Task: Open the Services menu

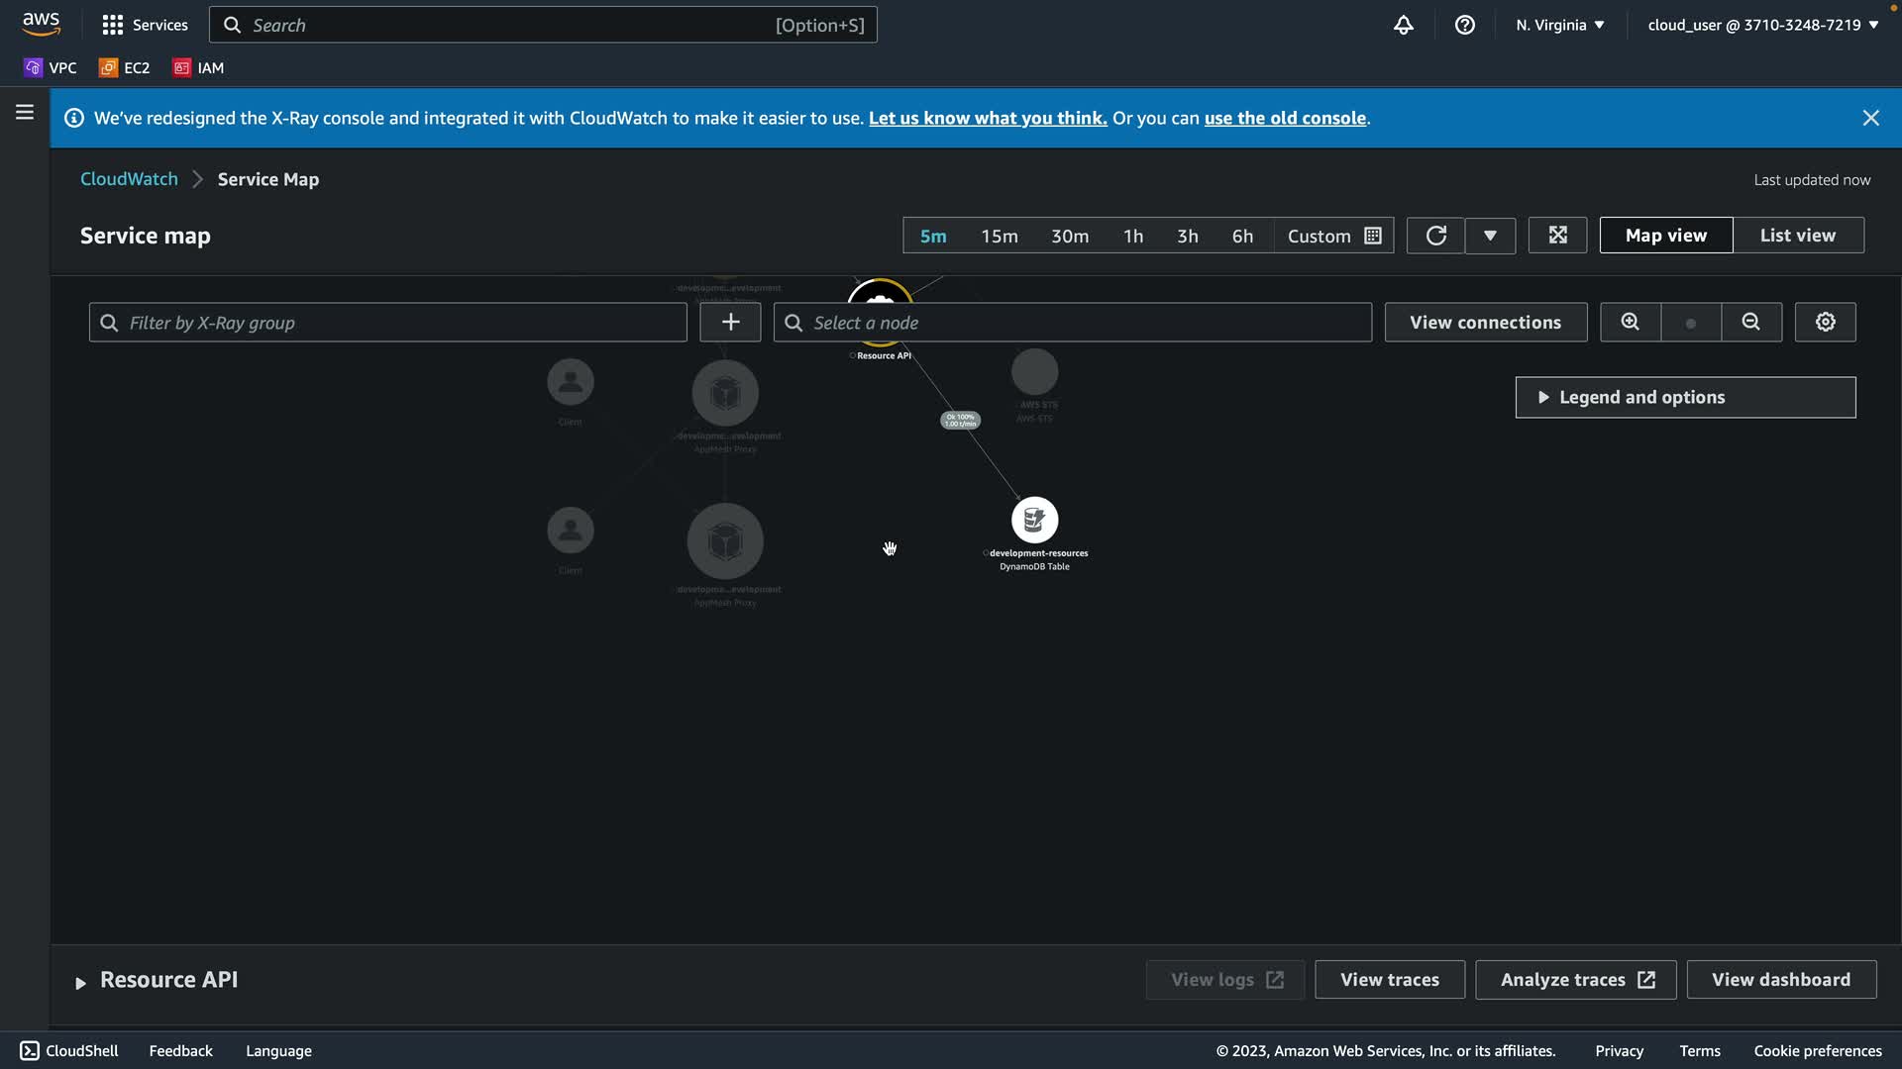Action: pos(145,25)
